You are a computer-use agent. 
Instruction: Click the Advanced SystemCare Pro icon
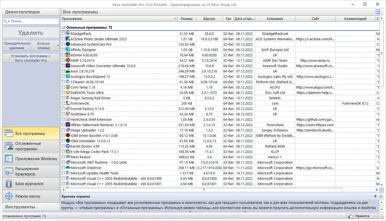(x=68, y=44)
